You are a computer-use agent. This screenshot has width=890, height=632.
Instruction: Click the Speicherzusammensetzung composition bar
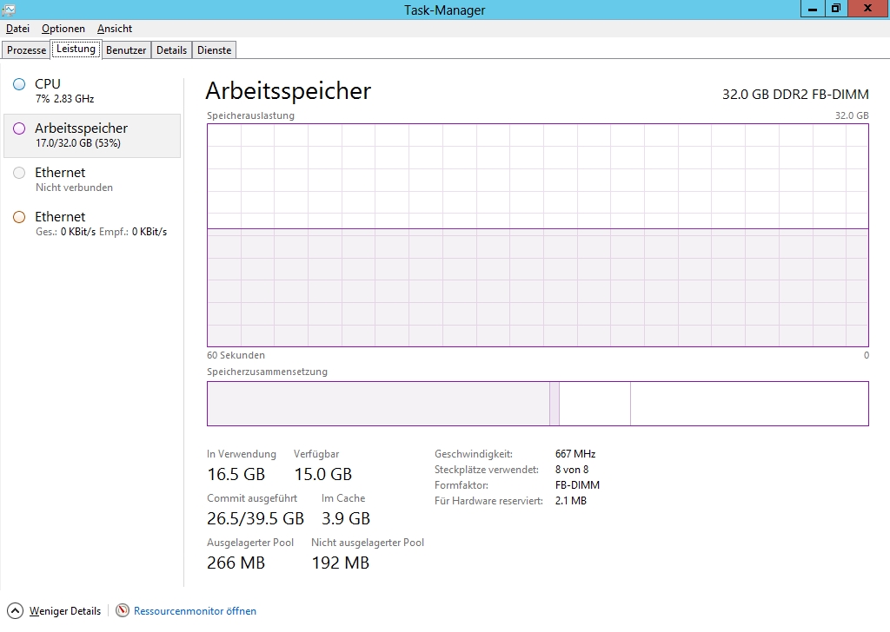click(537, 404)
